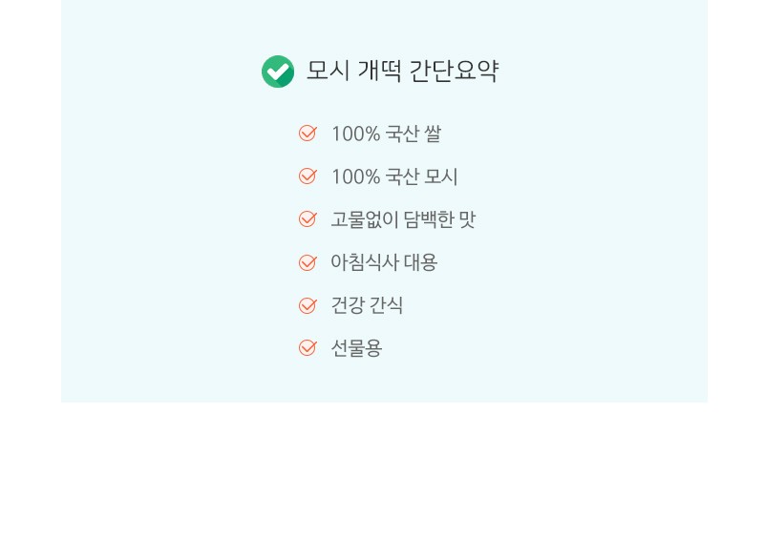This screenshot has height=539, width=764.
Task: Click the word 간식 in the list
Action: [387, 305]
